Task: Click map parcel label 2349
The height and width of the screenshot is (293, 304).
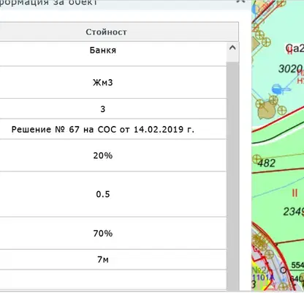Action: point(294,212)
